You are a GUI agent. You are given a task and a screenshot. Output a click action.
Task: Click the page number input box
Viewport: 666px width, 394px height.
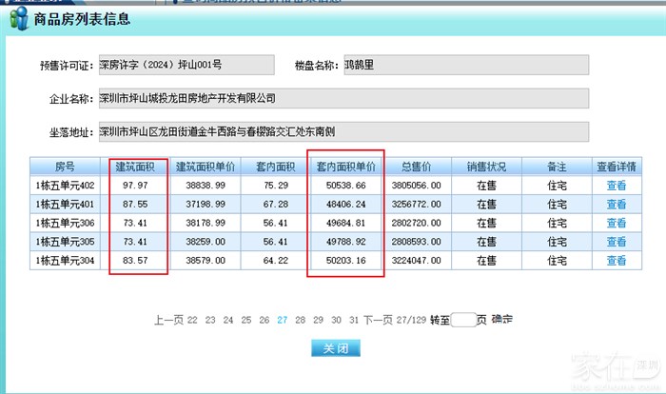coord(462,321)
